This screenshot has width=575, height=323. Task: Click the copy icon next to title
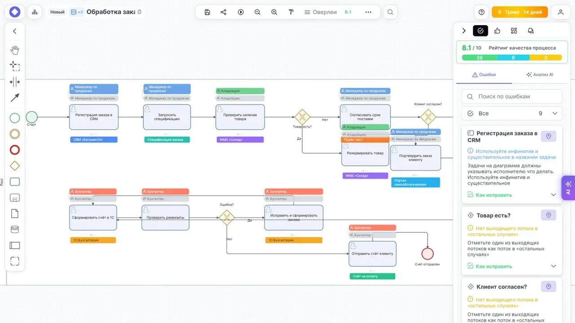[x=139, y=12]
